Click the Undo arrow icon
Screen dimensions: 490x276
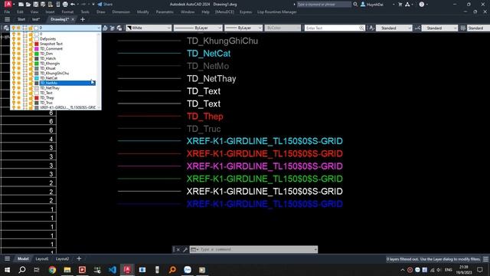tap(73, 5)
